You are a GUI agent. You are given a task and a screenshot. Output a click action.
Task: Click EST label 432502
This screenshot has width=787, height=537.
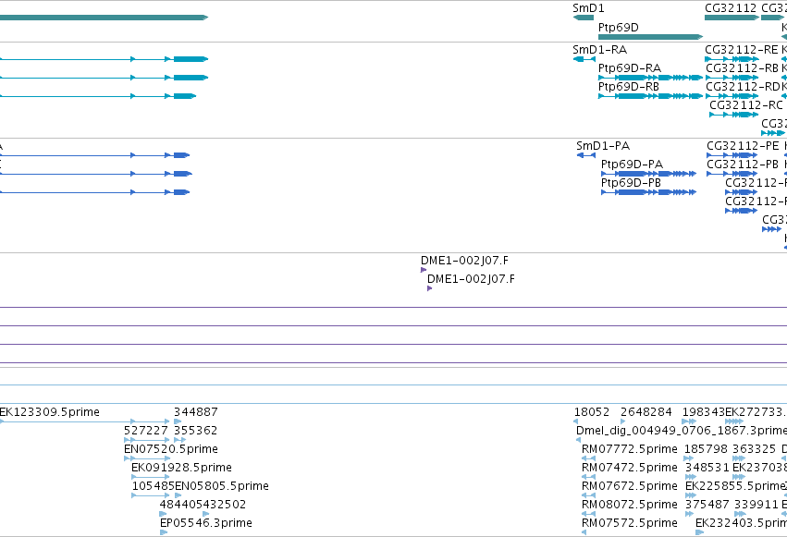tap(225, 505)
